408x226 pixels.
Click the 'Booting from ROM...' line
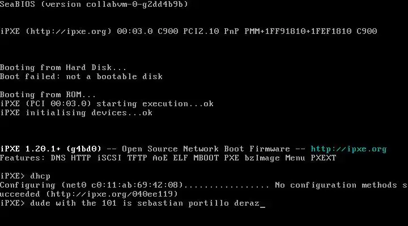click(48, 95)
